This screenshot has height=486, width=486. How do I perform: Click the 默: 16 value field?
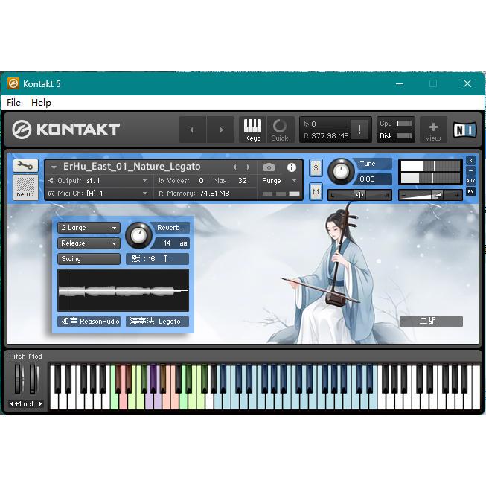point(157,259)
